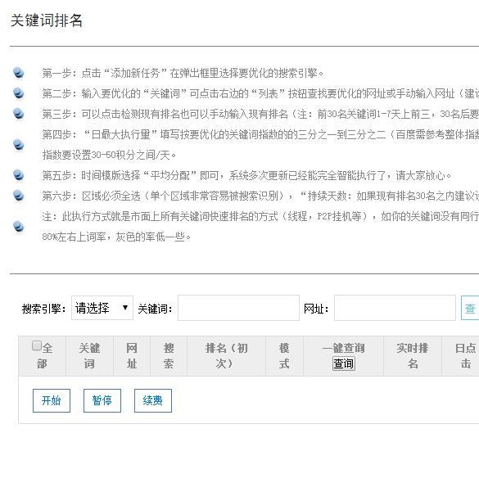Image resolution: width=479 pixels, height=492 pixels.
Task: Focus the 网址 input field
Action: [x=395, y=308]
